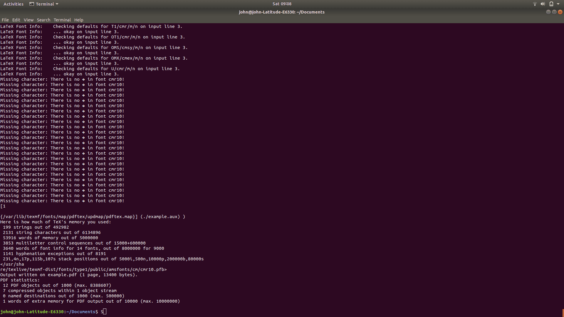Open the View menu

[x=28, y=20]
